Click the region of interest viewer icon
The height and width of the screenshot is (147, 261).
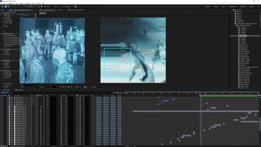point(69,87)
